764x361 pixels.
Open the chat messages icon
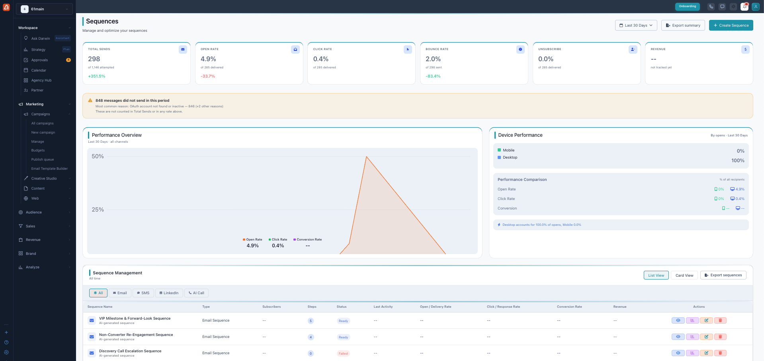(722, 7)
